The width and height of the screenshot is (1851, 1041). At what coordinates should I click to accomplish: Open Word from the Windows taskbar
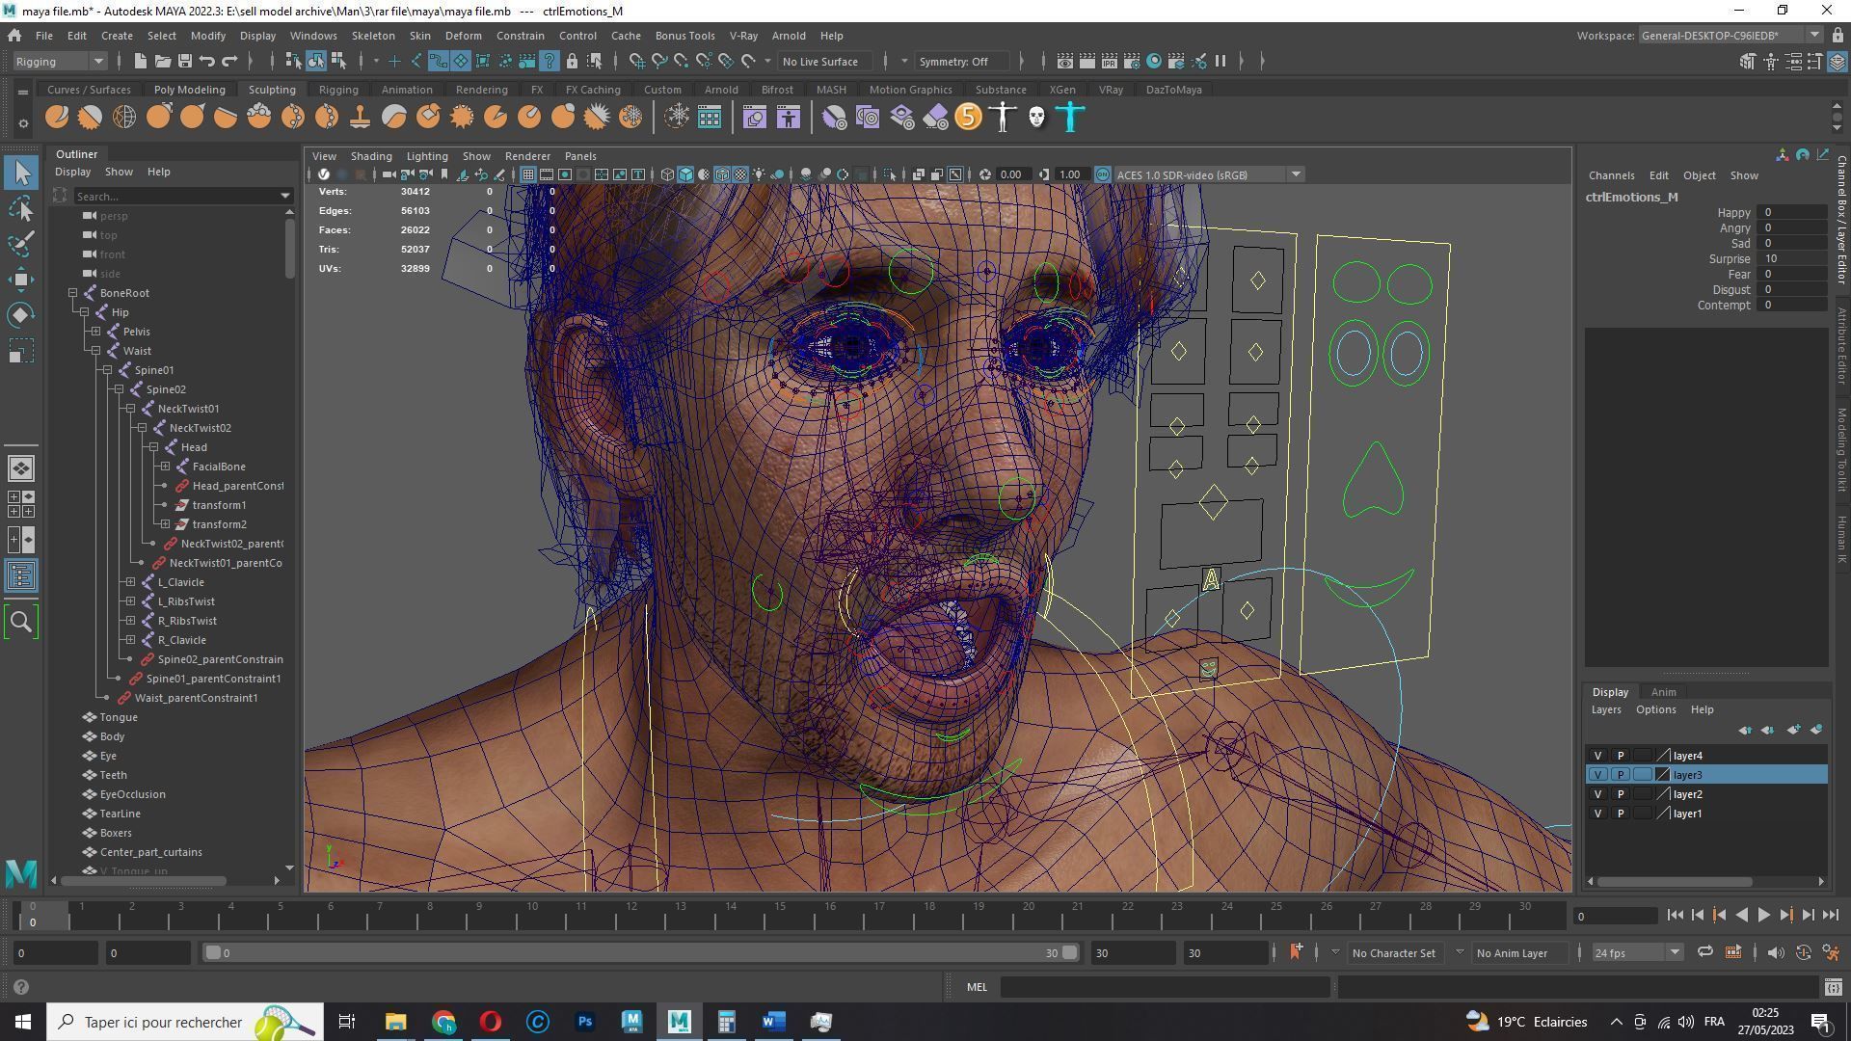pyautogui.click(x=774, y=1022)
